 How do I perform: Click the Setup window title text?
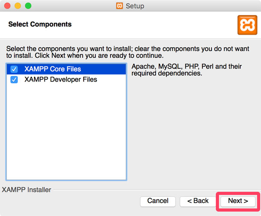click(x=135, y=6)
